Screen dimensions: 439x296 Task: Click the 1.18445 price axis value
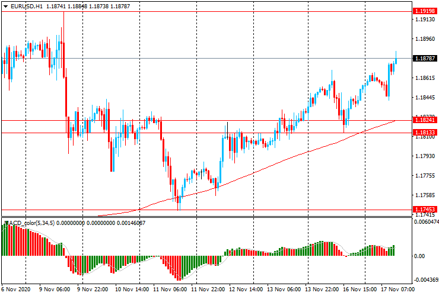coord(425,98)
